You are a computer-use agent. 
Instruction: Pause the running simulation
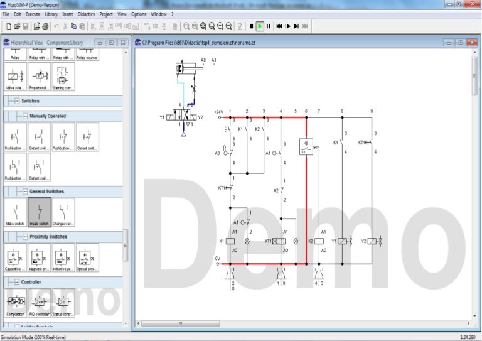click(269, 26)
